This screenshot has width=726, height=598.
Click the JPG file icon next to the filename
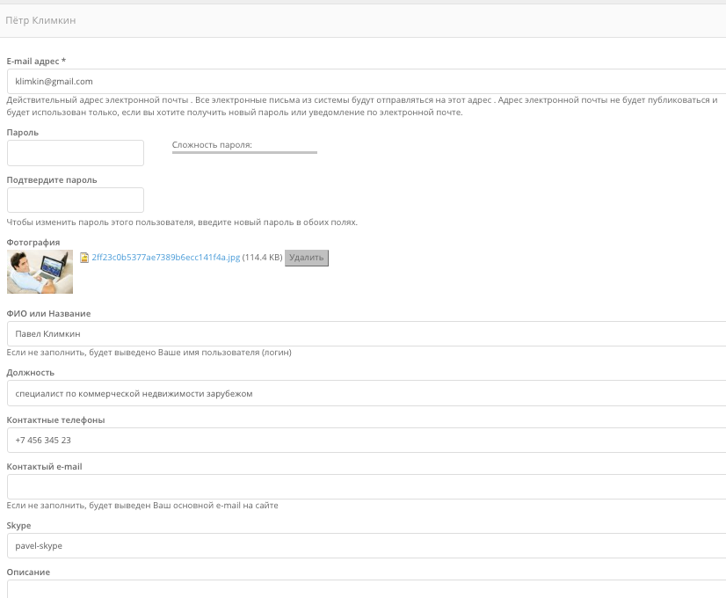(84, 258)
